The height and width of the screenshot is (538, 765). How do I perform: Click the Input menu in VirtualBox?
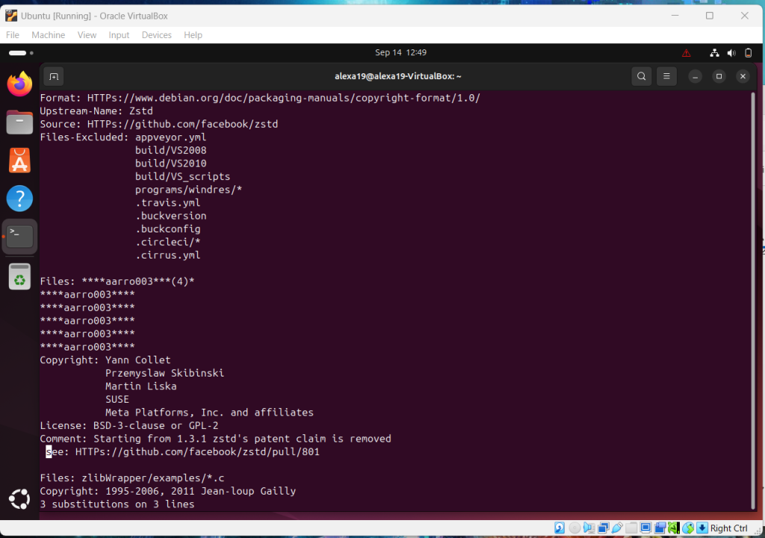point(119,35)
